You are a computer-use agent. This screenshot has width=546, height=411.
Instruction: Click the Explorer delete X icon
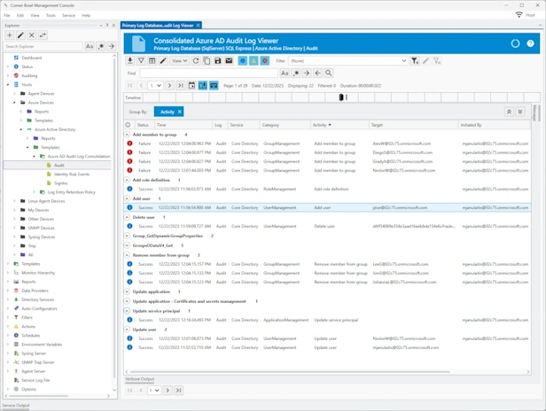coord(32,35)
